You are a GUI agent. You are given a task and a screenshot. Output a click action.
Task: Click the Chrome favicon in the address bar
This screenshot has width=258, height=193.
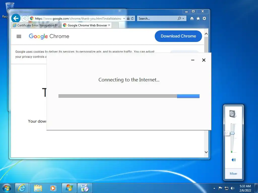[x=32, y=19]
